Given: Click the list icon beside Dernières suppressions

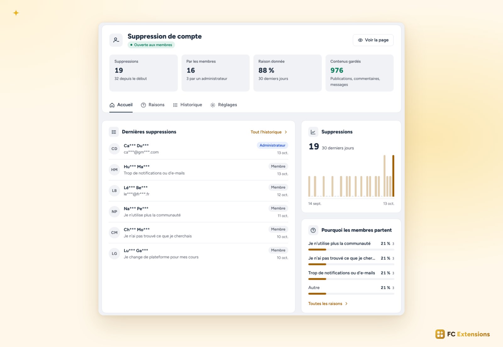Looking at the screenshot, I should tap(114, 132).
